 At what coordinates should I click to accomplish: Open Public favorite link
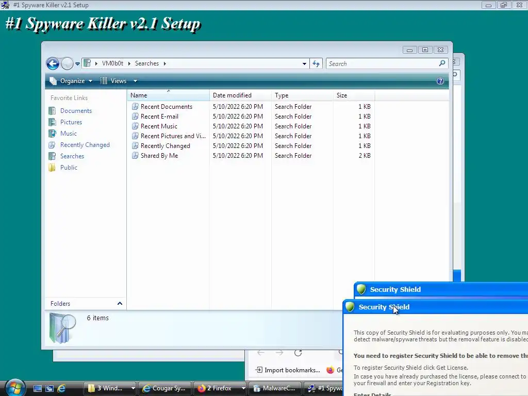[69, 168]
